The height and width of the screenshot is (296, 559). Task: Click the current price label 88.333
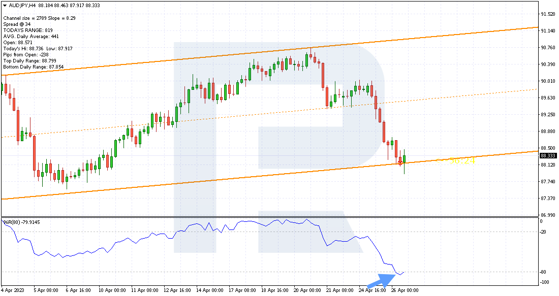[547, 156]
